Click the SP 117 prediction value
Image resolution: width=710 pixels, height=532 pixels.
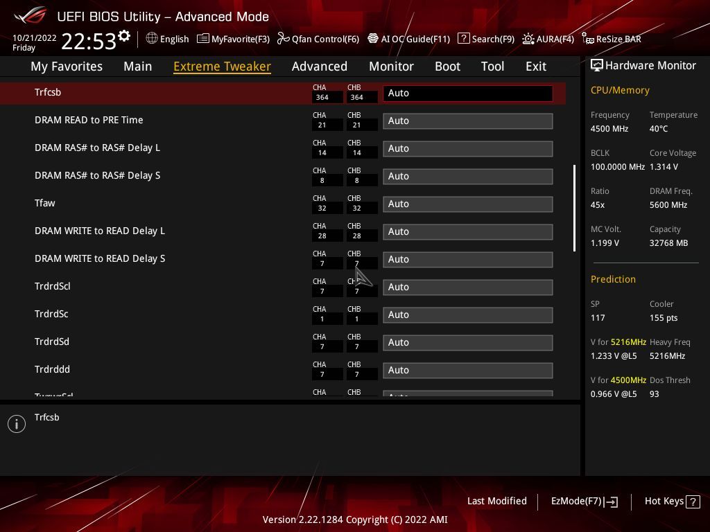(x=598, y=318)
